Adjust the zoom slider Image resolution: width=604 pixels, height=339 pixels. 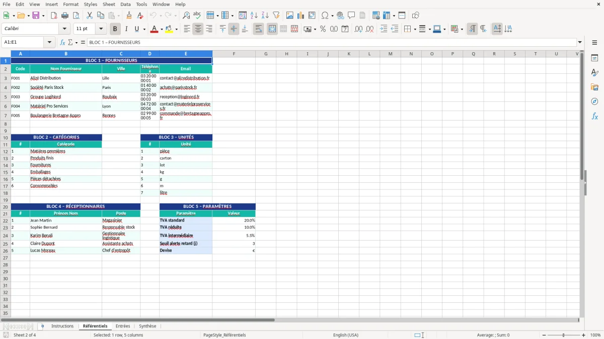pos(563,335)
